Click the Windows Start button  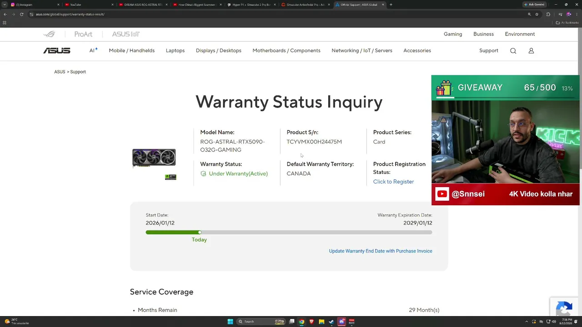pyautogui.click(x=230, y=322)
